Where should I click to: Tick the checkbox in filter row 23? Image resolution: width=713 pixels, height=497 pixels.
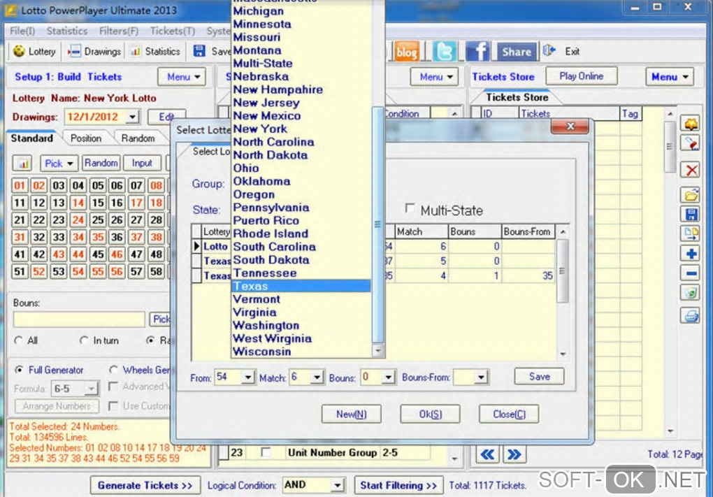[266, 452]
